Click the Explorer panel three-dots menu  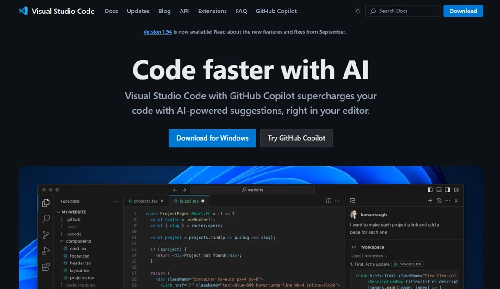tap(116, 202)
